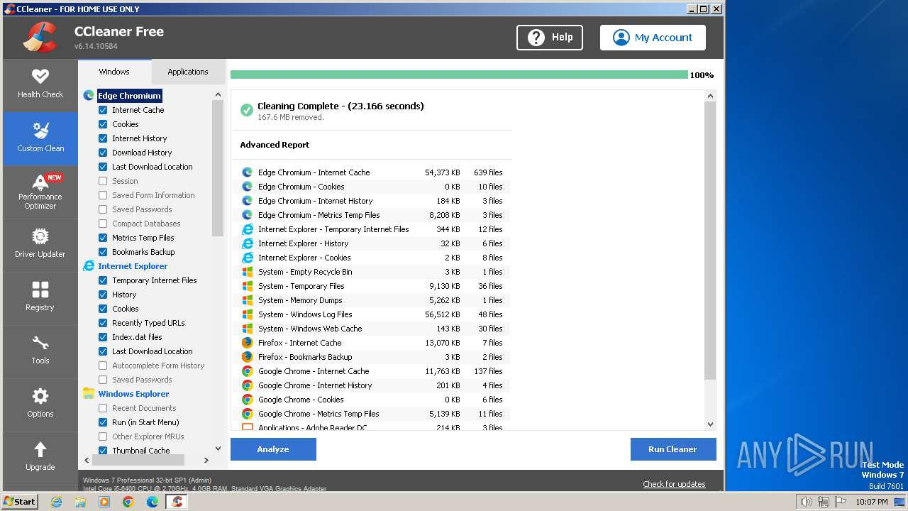Toggle Temporary Internet Files checkbox
Image resolution: width=908 pixels, height=511 pixels.
point(103,280)
